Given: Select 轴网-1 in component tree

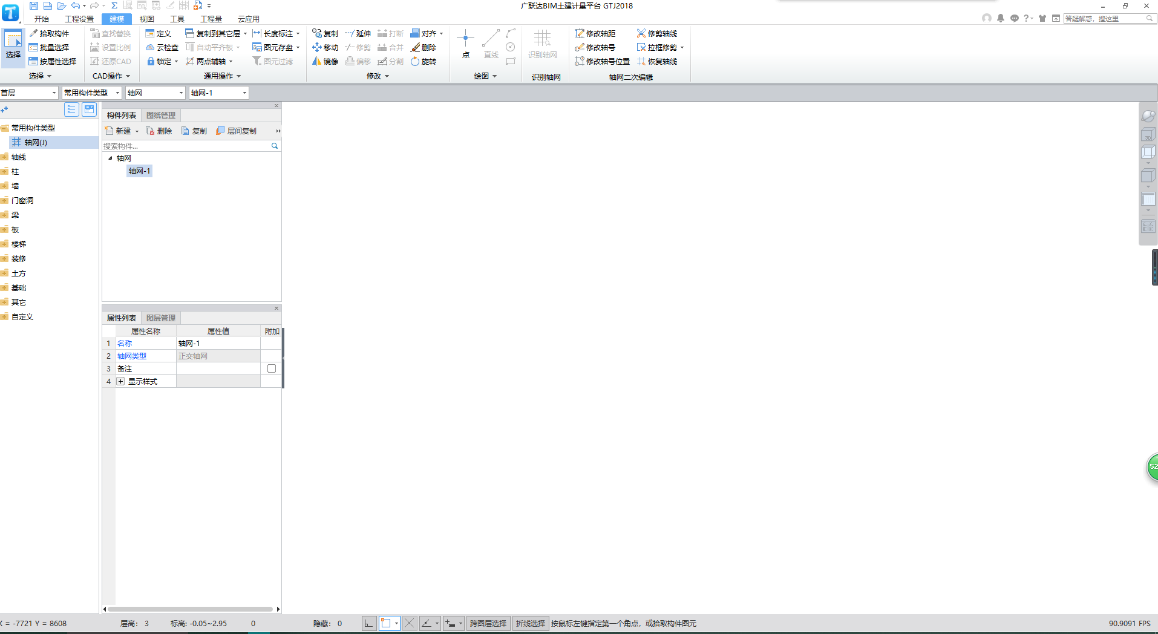Looking at the screenshot, I should pyautogui.click(x=139, y=171).
